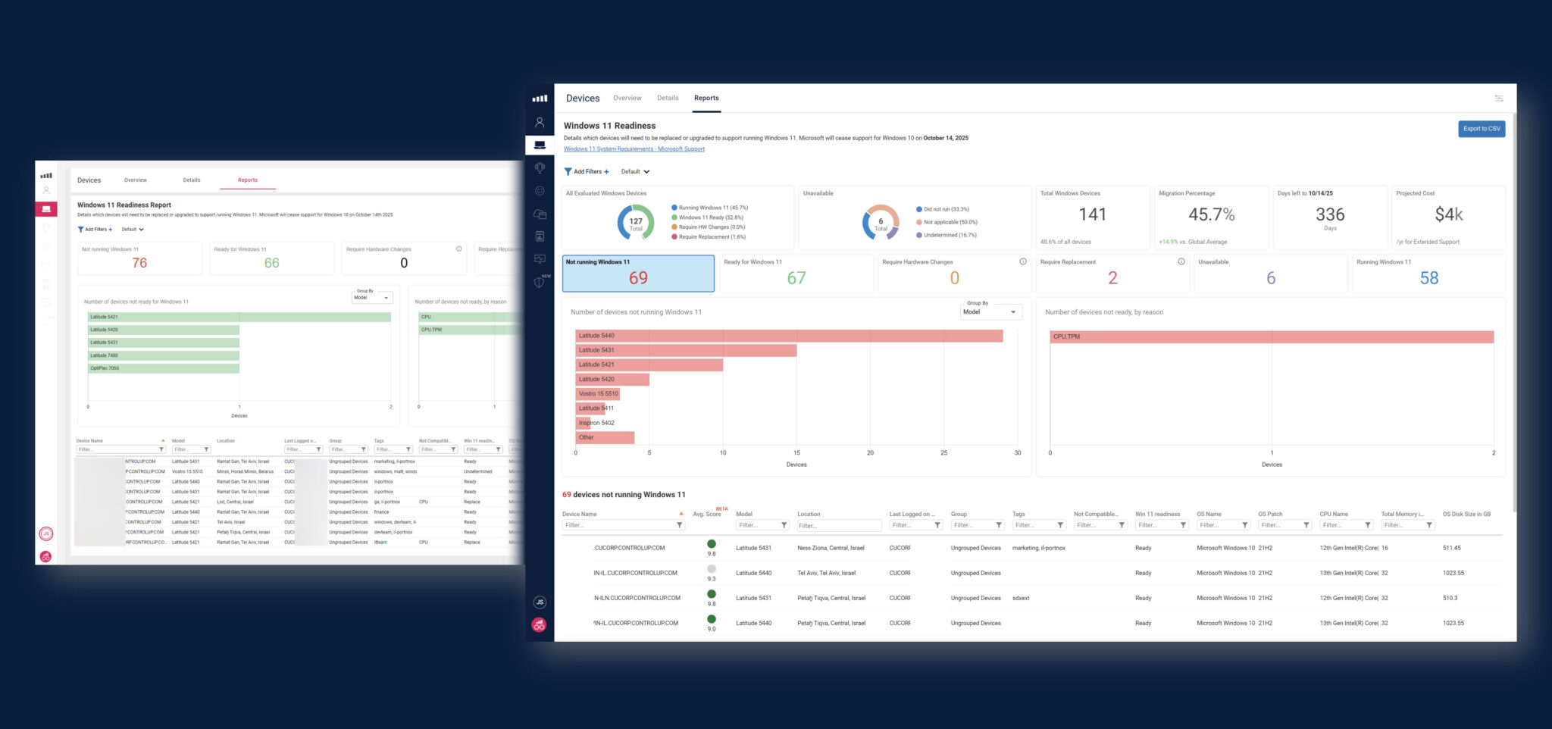
Task: Click the Not Compatible column filter funnel icon
Action: (1122, 525)
